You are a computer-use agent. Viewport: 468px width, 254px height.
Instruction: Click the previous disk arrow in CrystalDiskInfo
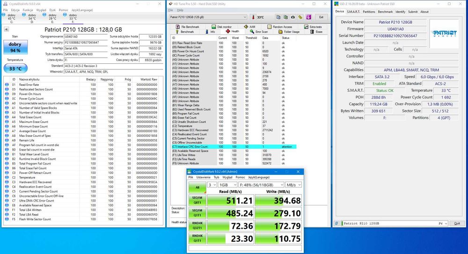[x=6, y=29]
